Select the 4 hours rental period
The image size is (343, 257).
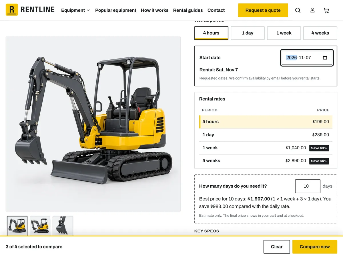(211, 33)
